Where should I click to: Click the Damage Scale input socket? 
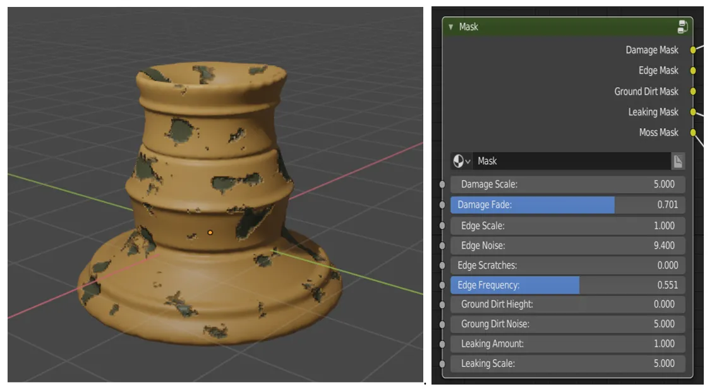[442, 184]
